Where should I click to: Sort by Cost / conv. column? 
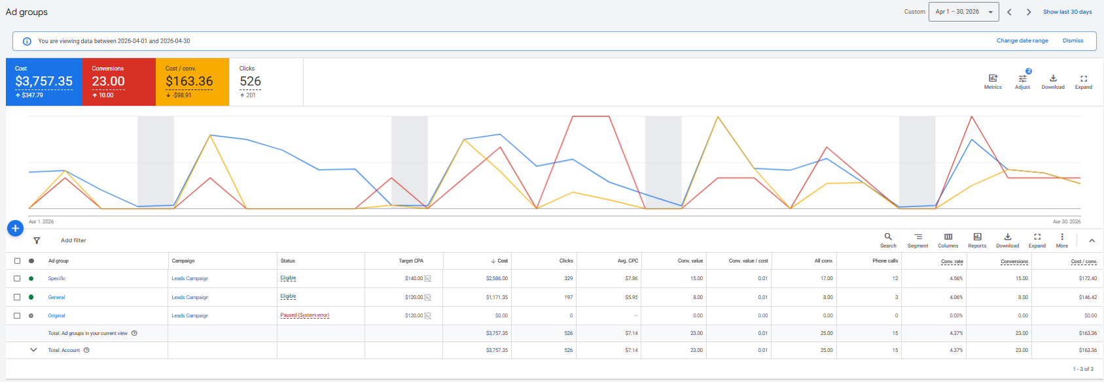tap(1084, 261)
